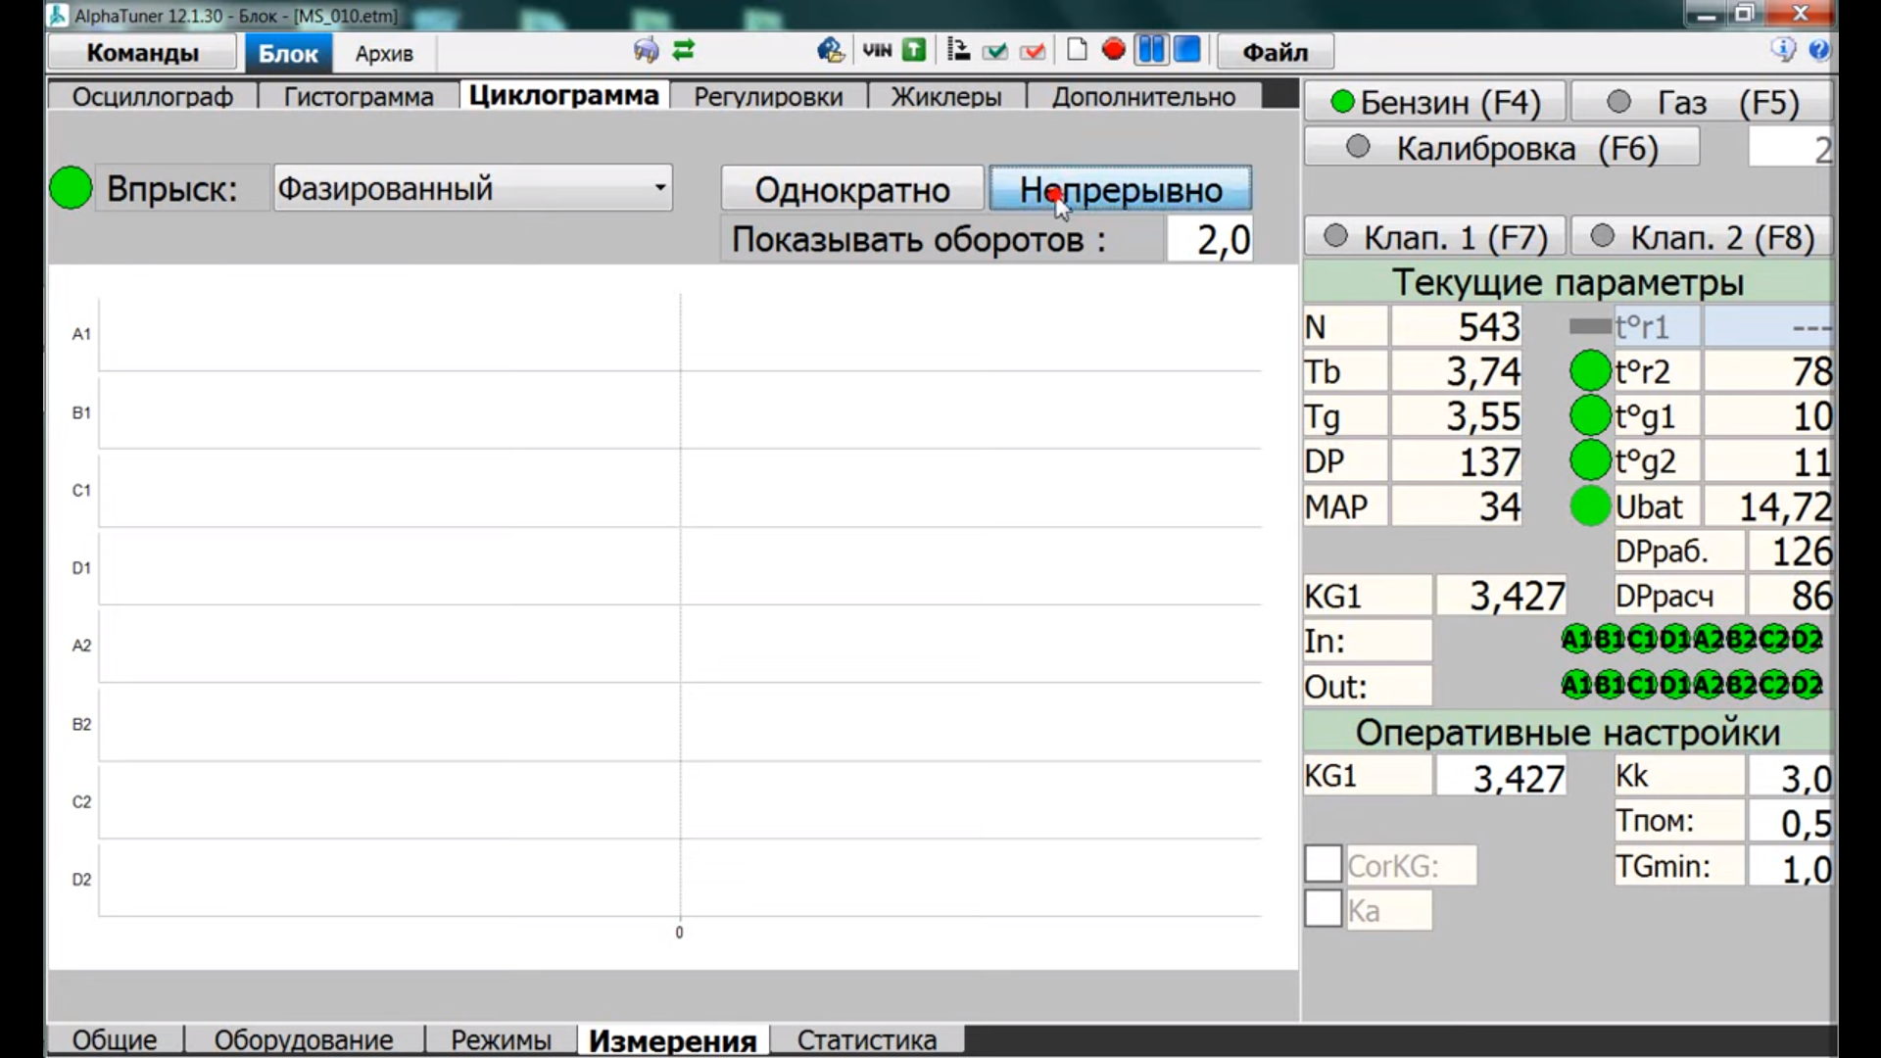This screenshot has height=1058, width=1881.
Task: Open the blue help question icon
Action: [1819, 50]
